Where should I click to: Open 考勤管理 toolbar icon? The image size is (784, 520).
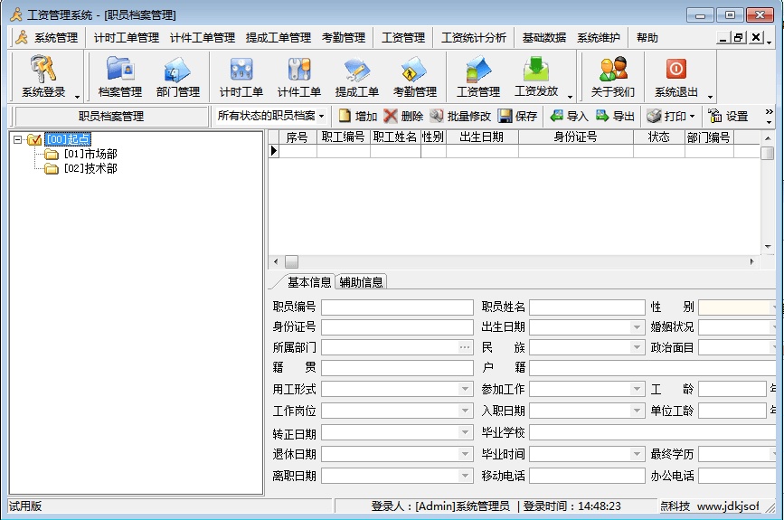[x=414, y=71]
